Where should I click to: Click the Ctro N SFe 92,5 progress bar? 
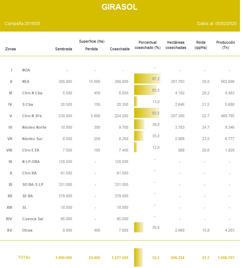click(x=147, y=113)
